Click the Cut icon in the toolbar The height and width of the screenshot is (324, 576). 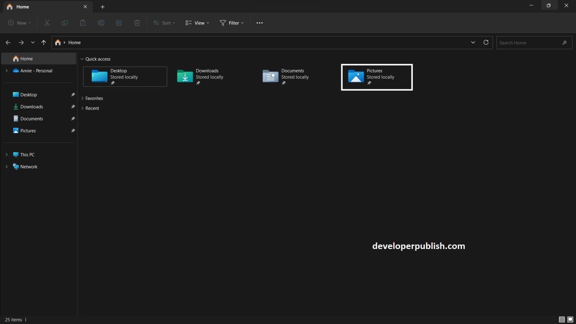click(47, 23)
